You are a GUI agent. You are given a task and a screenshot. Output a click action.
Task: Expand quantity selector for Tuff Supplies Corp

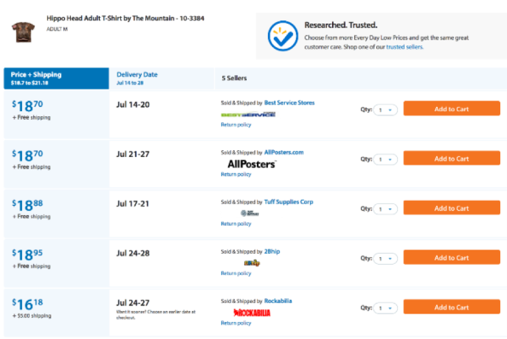click(385, 209)
